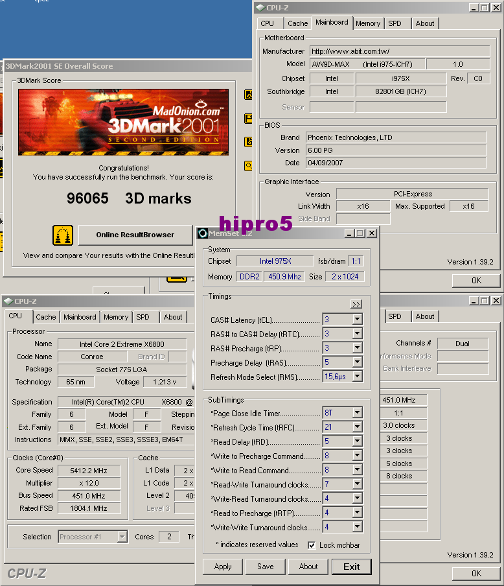Open the Refresh Cycle Time (tRFC) dropdown
The width and height of the screenshot is (504, 586).
[357, 427]
